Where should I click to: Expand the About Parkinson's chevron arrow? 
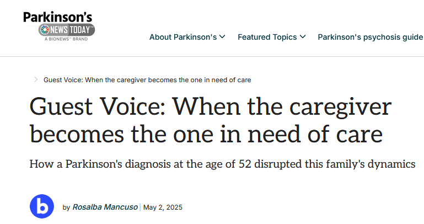[x=222, y=37]
